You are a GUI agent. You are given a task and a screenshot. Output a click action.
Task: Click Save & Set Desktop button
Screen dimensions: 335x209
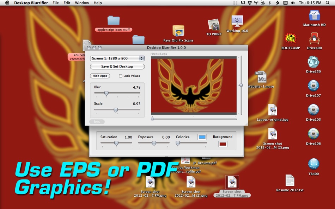[x=117, y=66]
